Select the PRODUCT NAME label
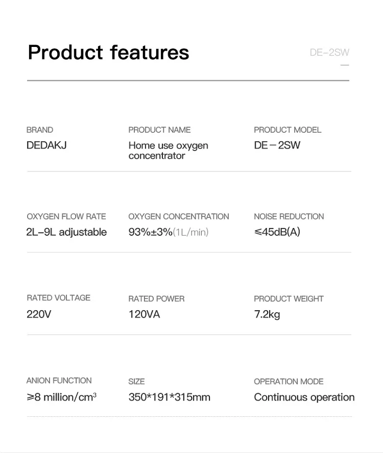This screenshot has height=453, width=383. 159,130
